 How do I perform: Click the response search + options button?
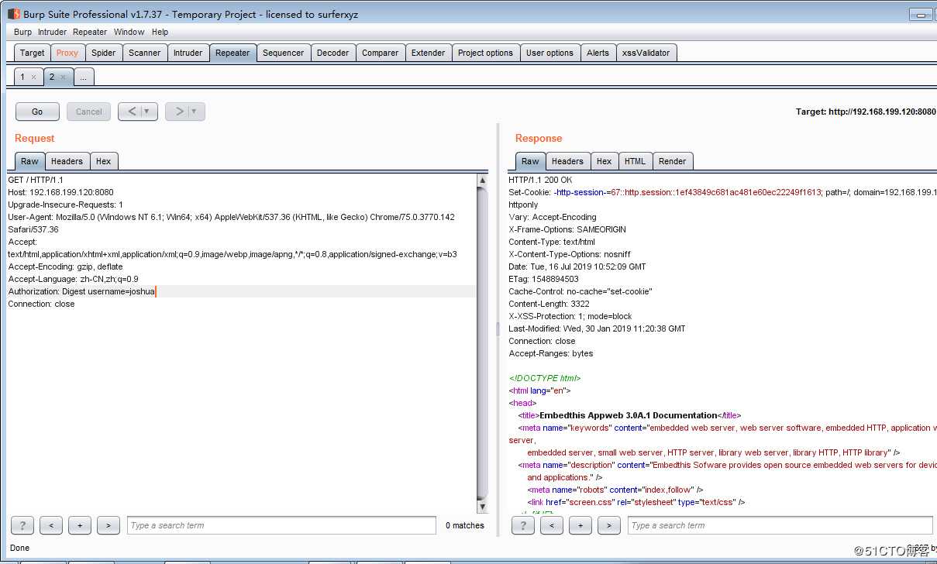click(x=580, y=525)
